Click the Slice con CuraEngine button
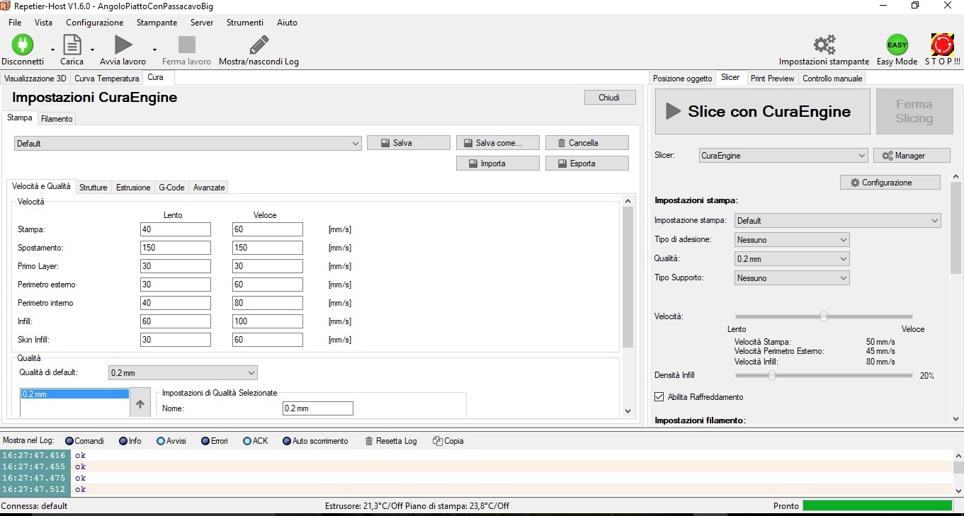Screen dimensions: 964x516 point(762,111)
